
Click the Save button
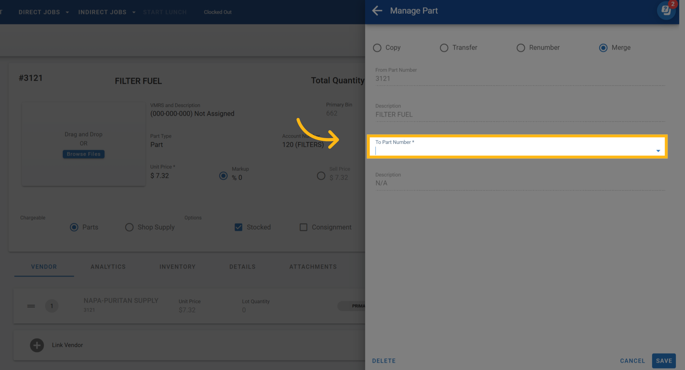point(664,361)
